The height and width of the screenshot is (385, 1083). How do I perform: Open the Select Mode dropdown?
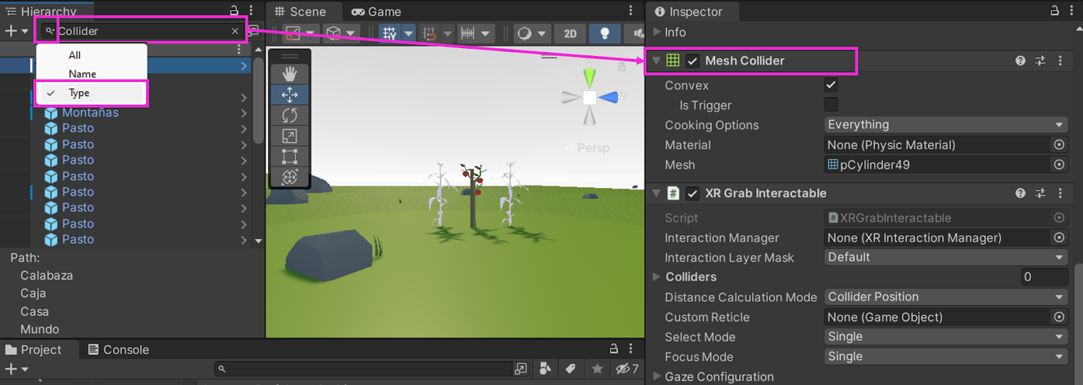point(945,337)
